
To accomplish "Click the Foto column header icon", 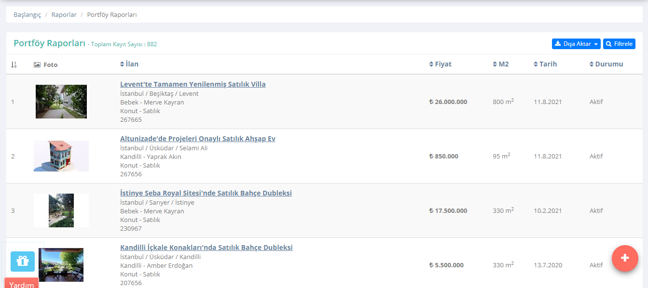I will (37, 65).
